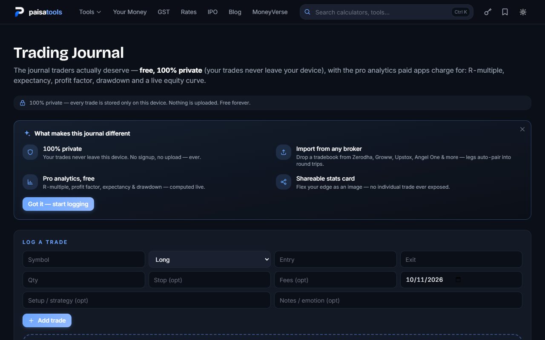The image size is (545, 340).
Task: Open the date picker calendar icon
Action: 458,280
